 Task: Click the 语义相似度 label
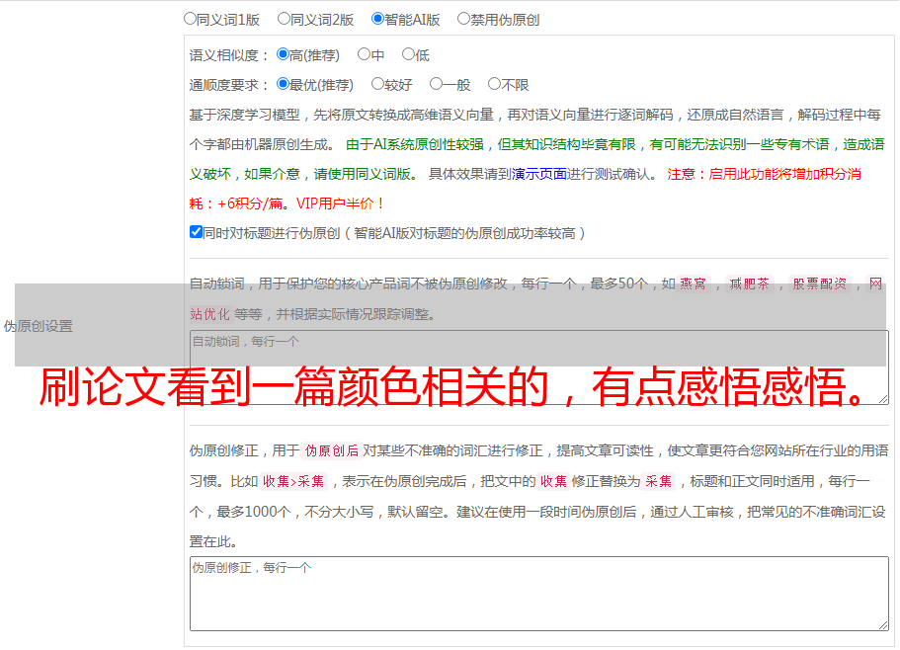(x=229, y=55)
